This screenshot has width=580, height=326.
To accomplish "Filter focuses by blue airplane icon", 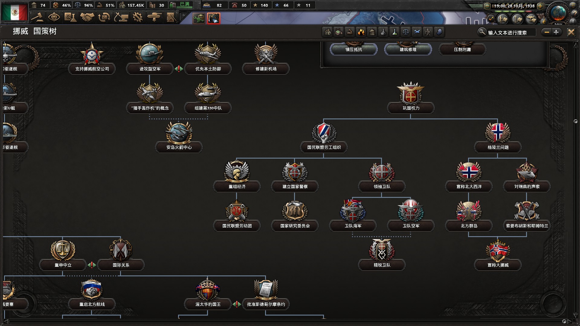I will point(417,32).
